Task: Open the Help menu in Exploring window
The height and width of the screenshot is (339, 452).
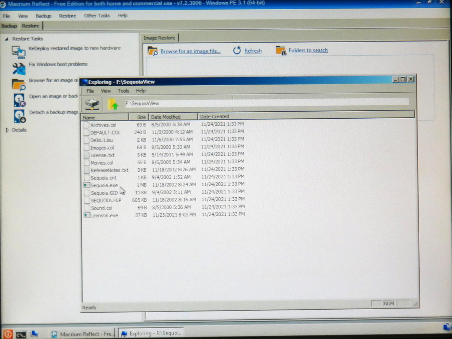Action: point(141,91)
